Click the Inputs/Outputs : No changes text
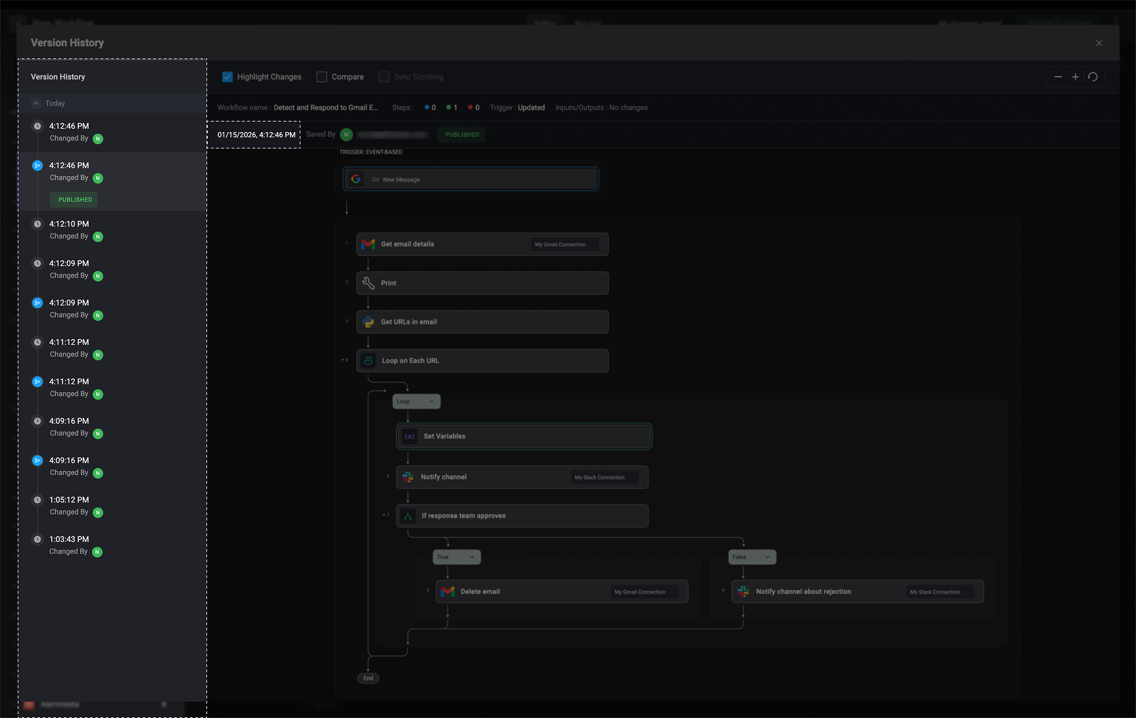Image resolution: width=1136 pixels, height=718 pixels. pyautogui.click(x=602, y=108)
